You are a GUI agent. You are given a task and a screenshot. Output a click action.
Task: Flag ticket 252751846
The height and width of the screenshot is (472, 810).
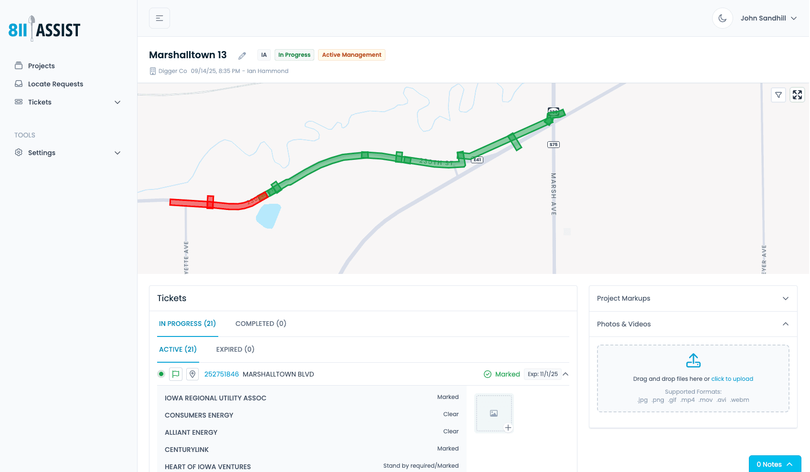176,374
